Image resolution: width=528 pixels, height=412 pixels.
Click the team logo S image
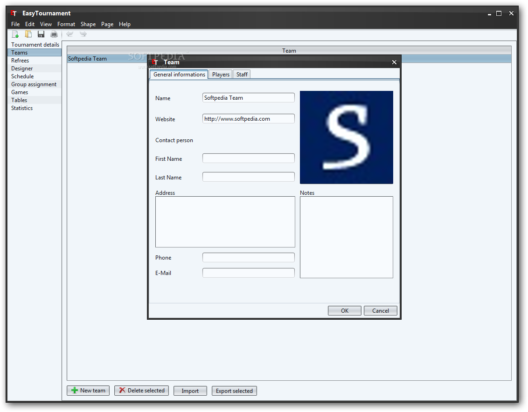(347, 137)
